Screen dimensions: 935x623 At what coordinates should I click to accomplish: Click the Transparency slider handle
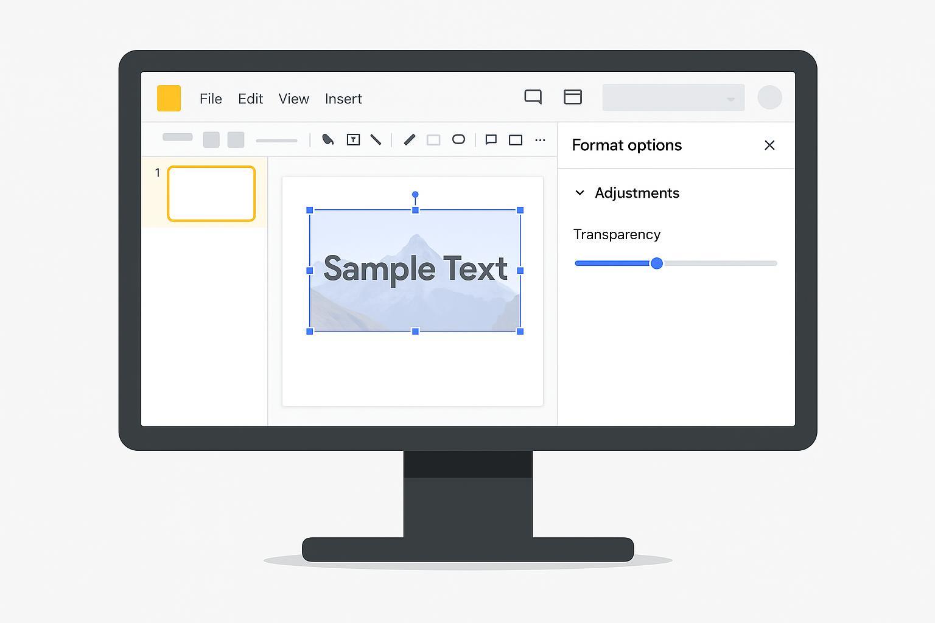[656, 263]
